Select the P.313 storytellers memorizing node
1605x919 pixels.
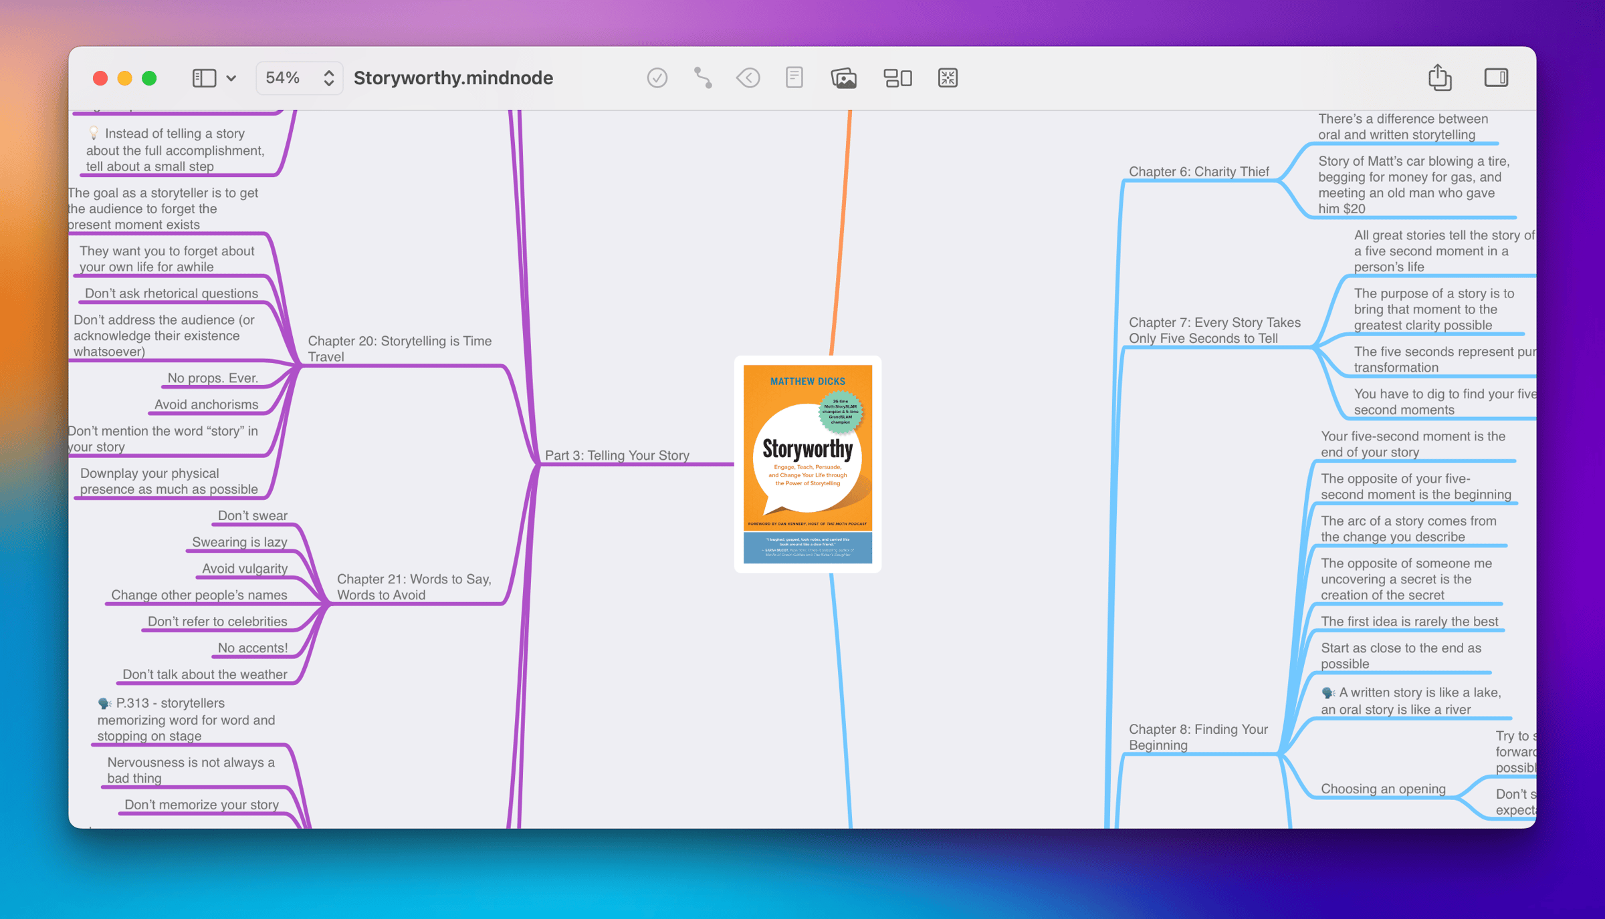click(186, 719)
